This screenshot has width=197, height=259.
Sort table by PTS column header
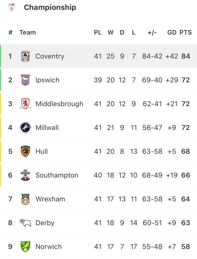(186, 32)
